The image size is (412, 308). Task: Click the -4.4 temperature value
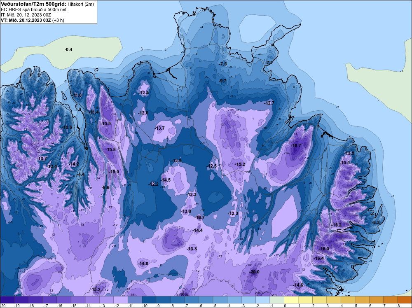pos(81,174)
